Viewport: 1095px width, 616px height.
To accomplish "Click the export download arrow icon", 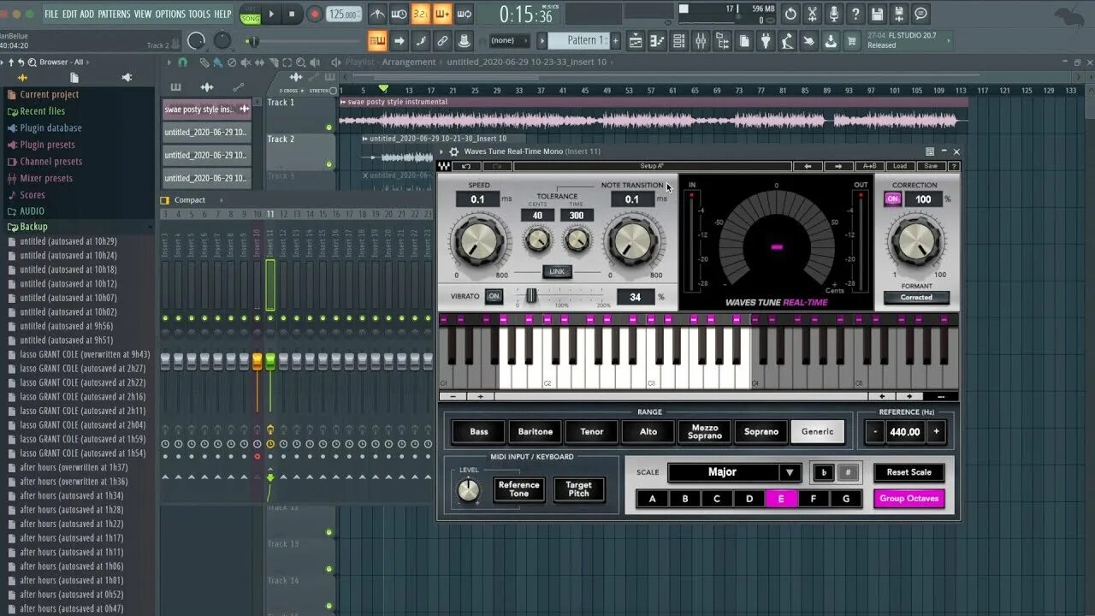I will tap(830, 40).
